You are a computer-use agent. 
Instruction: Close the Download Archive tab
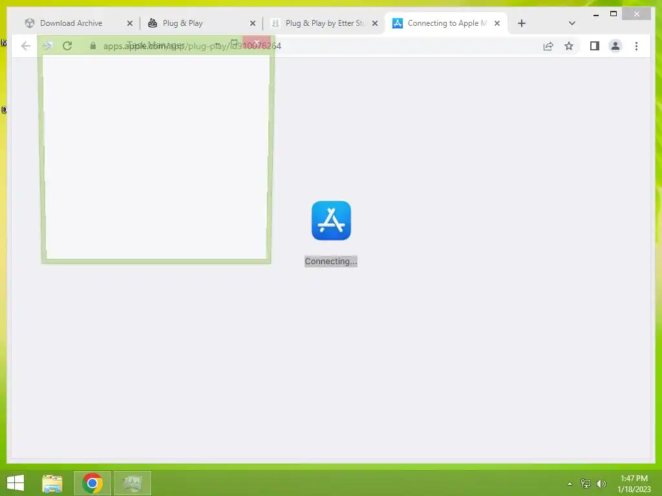[129, 23]
